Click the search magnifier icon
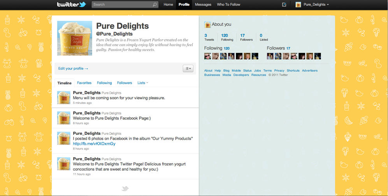Viewport: 388px width, 196px height. click(x=154, y=5)
